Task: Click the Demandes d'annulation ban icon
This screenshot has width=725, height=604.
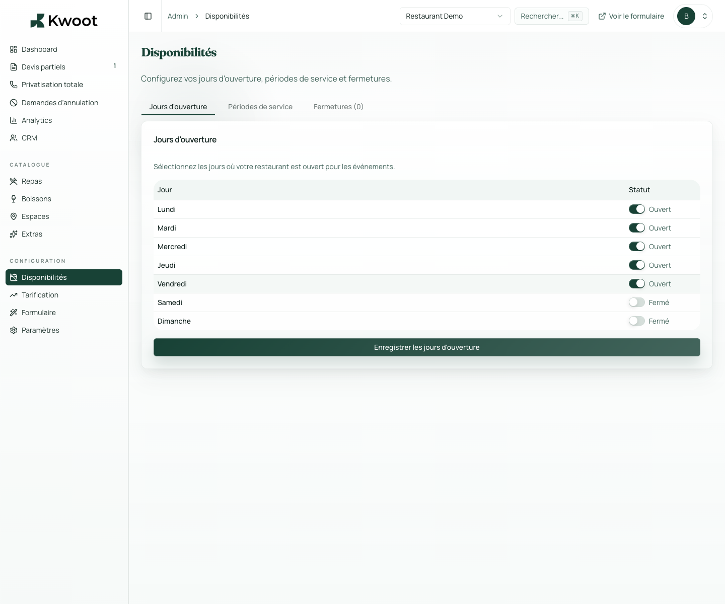Action: click(x=14, y=103)
